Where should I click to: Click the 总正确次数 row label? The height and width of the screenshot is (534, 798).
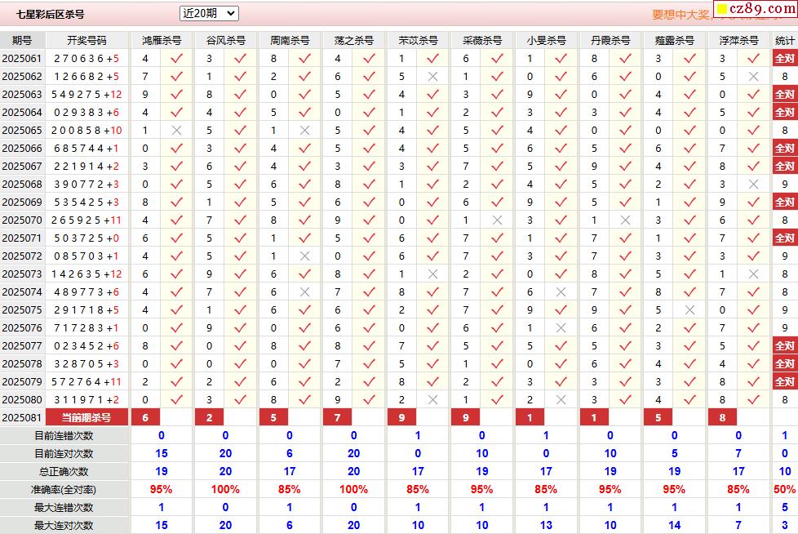coord(64,471)
